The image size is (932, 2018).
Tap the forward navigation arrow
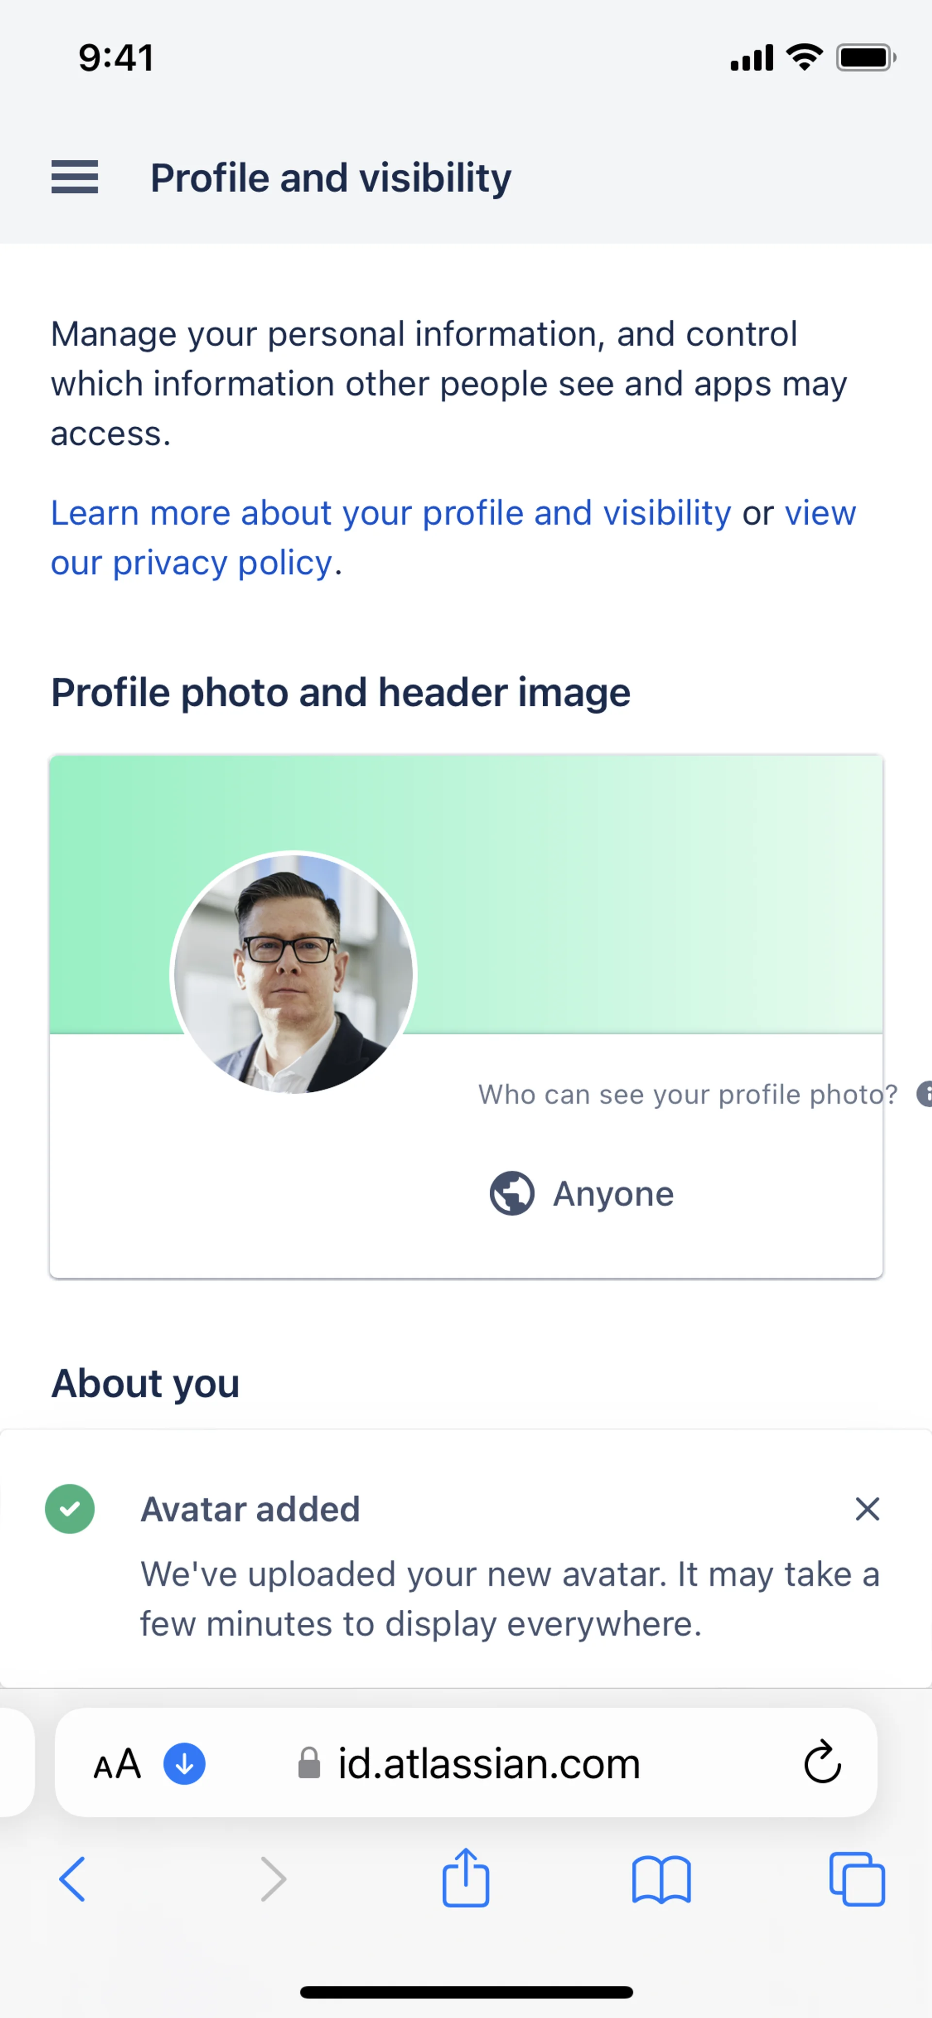(x=272, y=1879)
